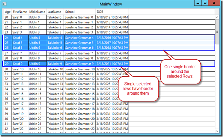Select the cell 'Saraf 19'
This screenshot has height=137, width=223.
tap(20, 114)
